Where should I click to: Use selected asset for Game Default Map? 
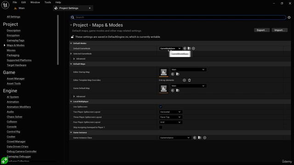click(x=173, y=91)
